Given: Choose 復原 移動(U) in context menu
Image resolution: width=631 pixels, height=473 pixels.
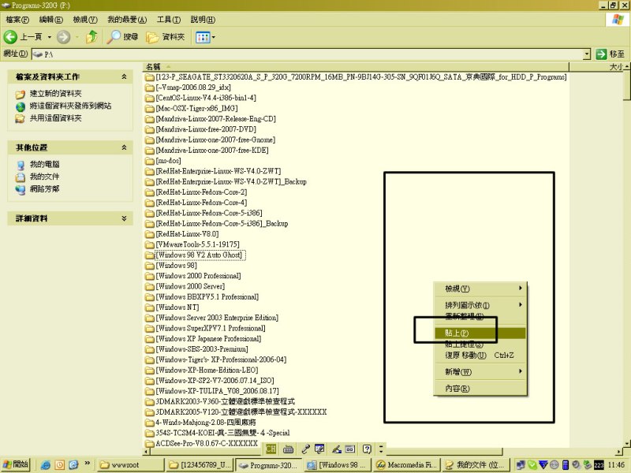Looking at the screenshot, I should (x=480, y=356).
